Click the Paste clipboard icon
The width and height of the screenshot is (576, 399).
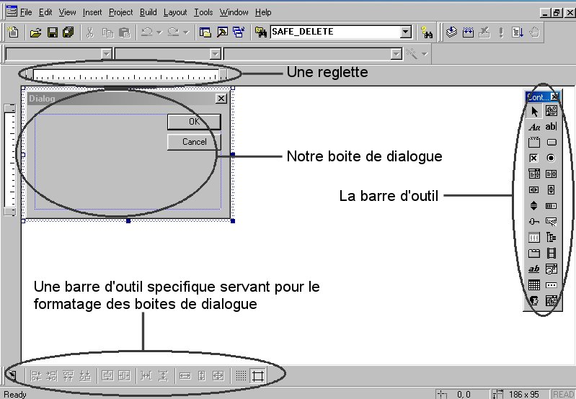(125, 32)
